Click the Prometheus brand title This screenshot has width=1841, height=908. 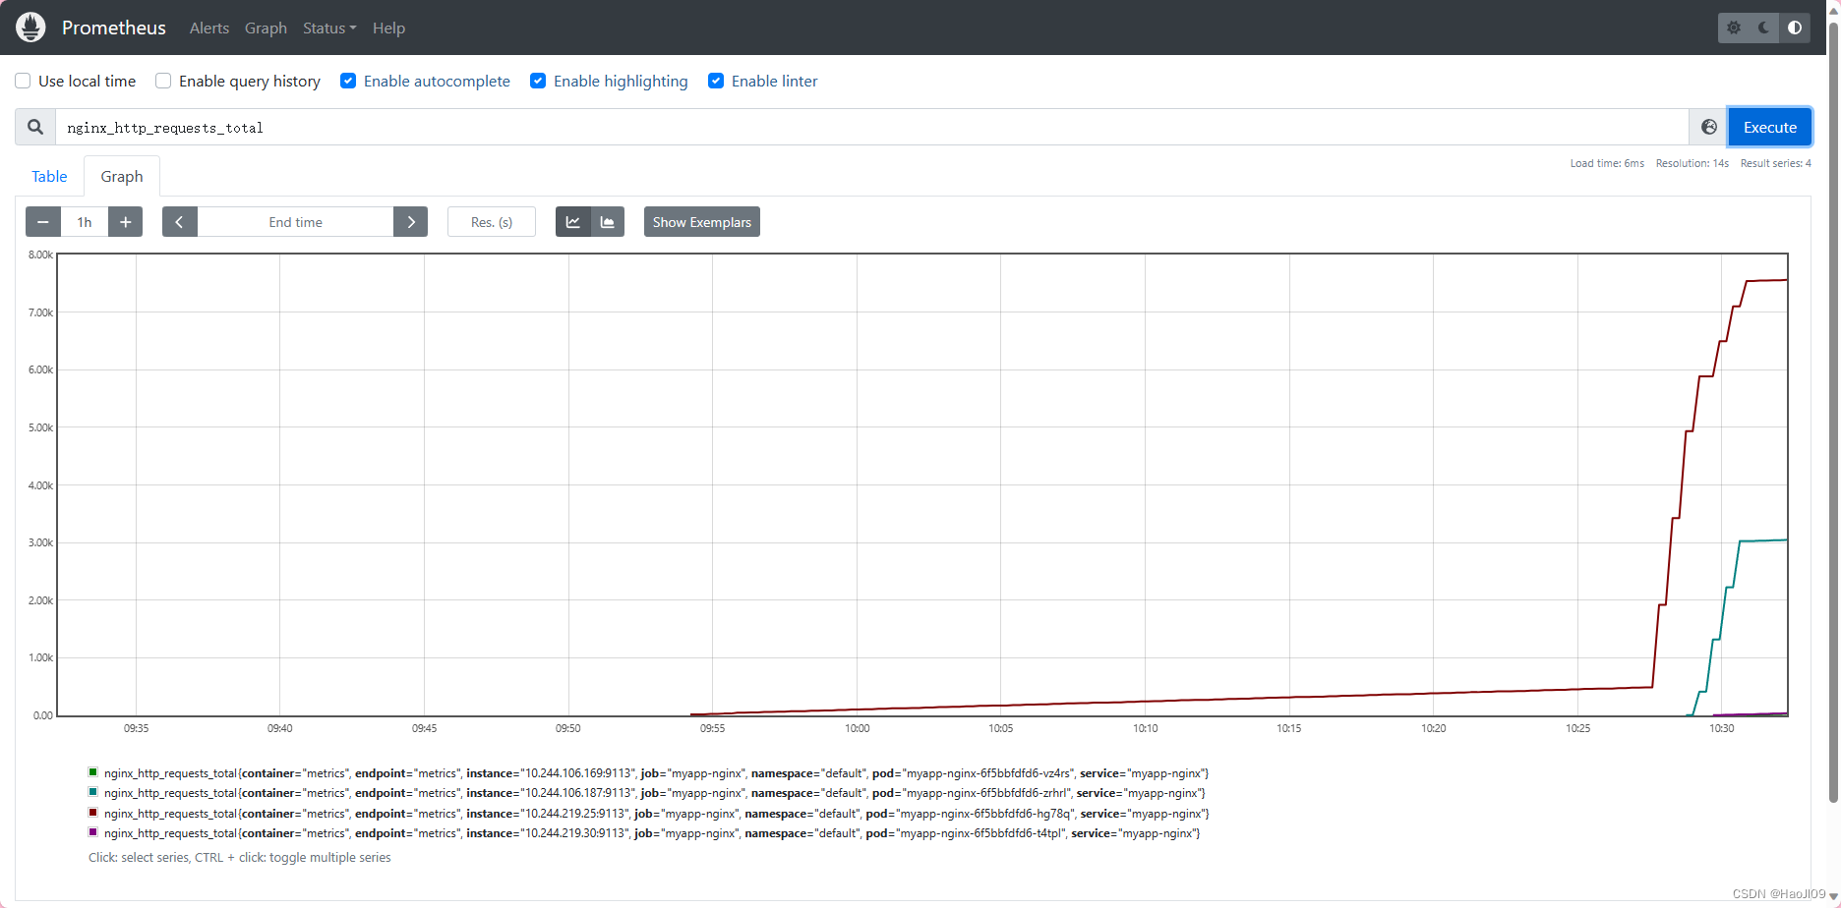114,28
